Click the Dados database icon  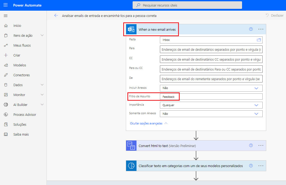[6, 85]
